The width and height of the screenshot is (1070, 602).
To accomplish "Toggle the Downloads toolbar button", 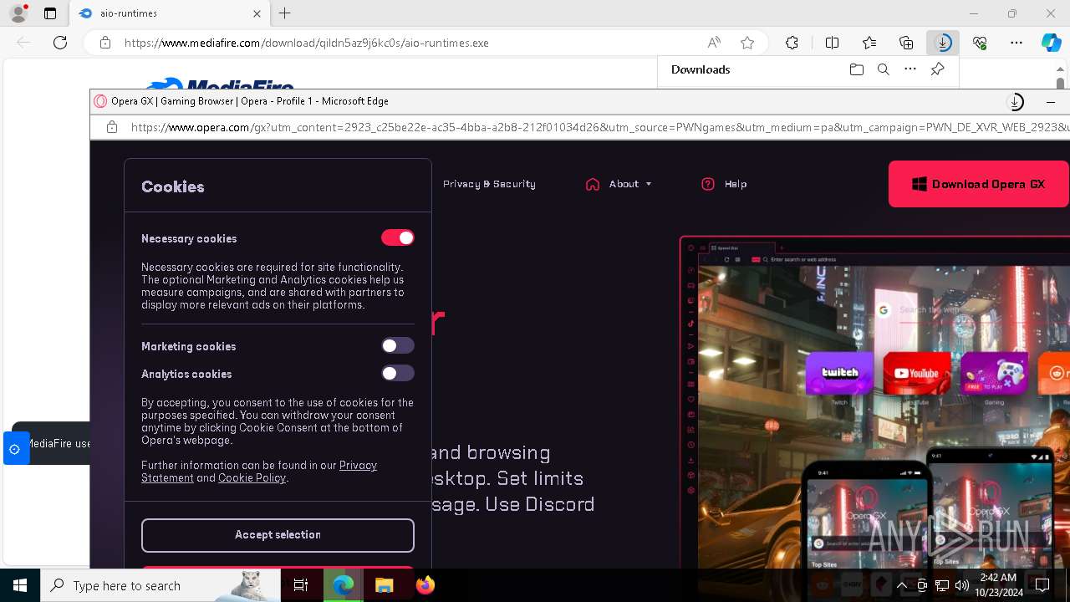I will (943, 43).
